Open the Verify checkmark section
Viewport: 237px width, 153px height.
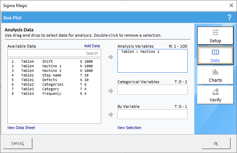(215, 95)
